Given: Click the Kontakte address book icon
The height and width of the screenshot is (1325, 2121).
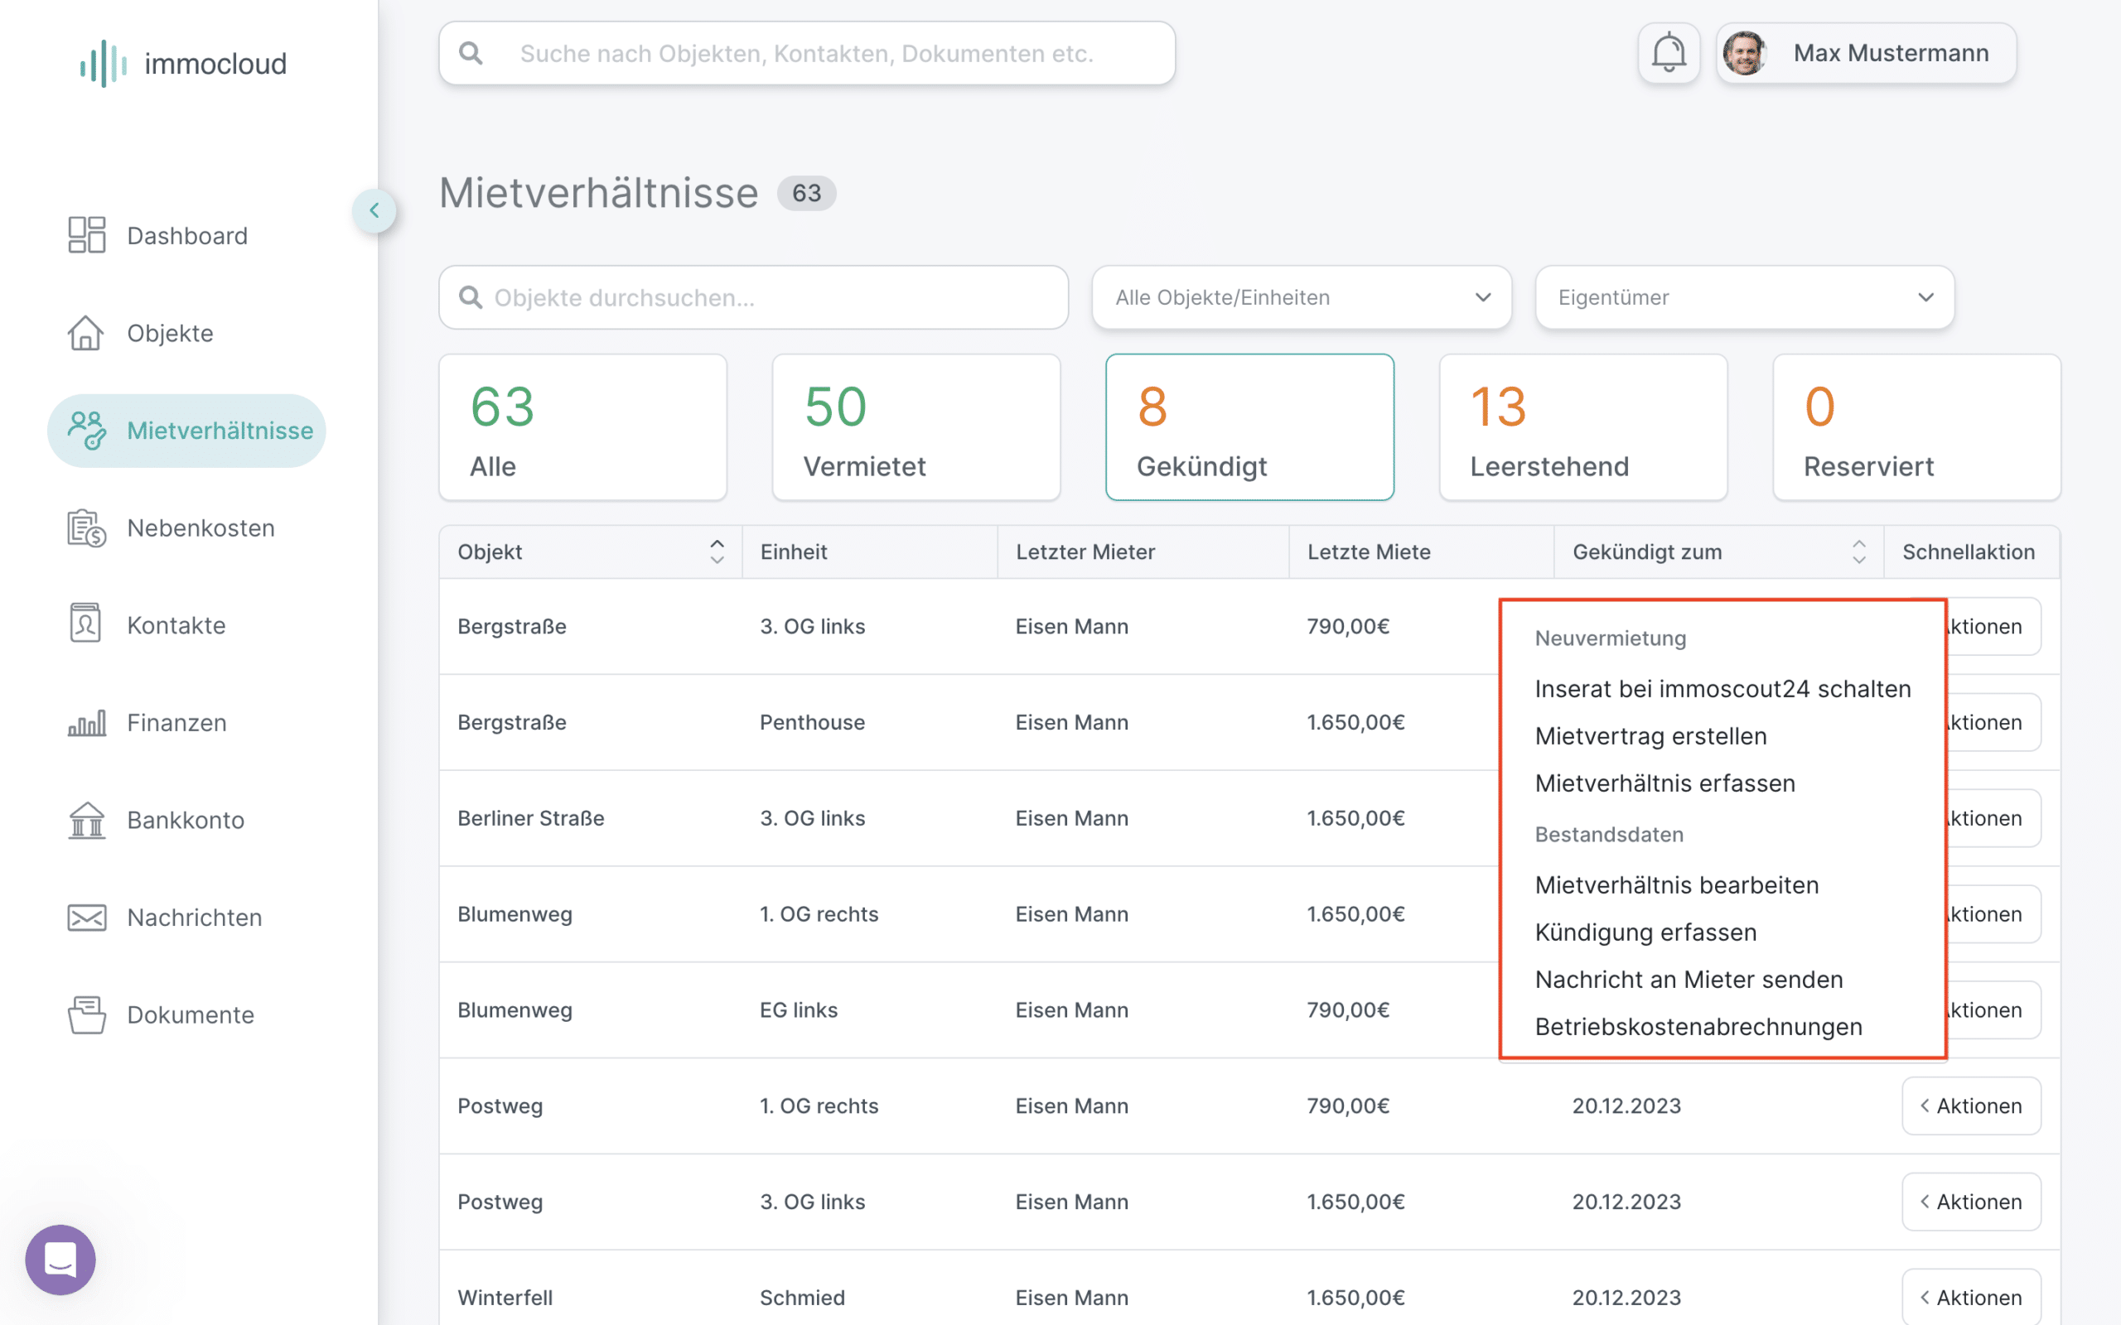Looking at the screenshot, I should tap(85, 624).
